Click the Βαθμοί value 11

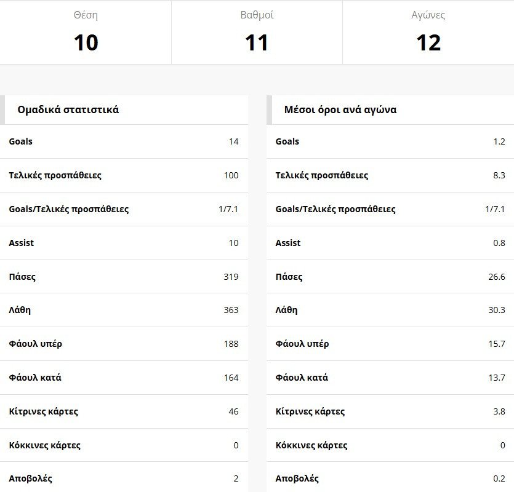click(x=257, y=42)
